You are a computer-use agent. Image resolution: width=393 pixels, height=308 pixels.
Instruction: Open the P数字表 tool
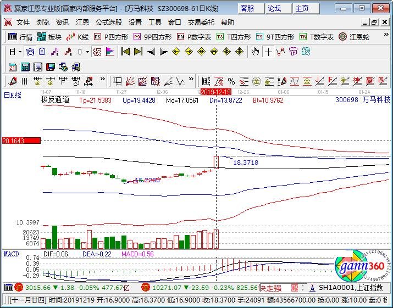click(194, 37)
